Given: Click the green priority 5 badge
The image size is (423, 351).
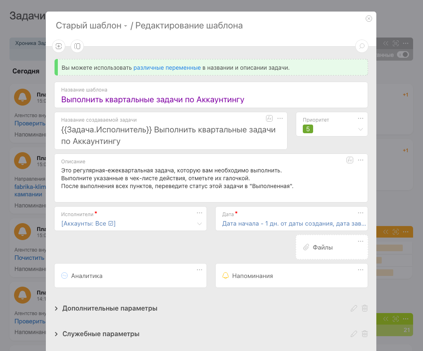Looking at the screenshot, I should click(x=308, y=129).
